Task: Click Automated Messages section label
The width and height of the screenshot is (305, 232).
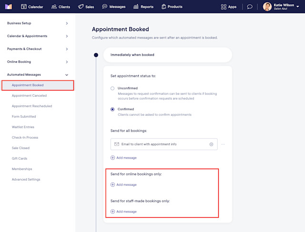Action: [24, 75]
